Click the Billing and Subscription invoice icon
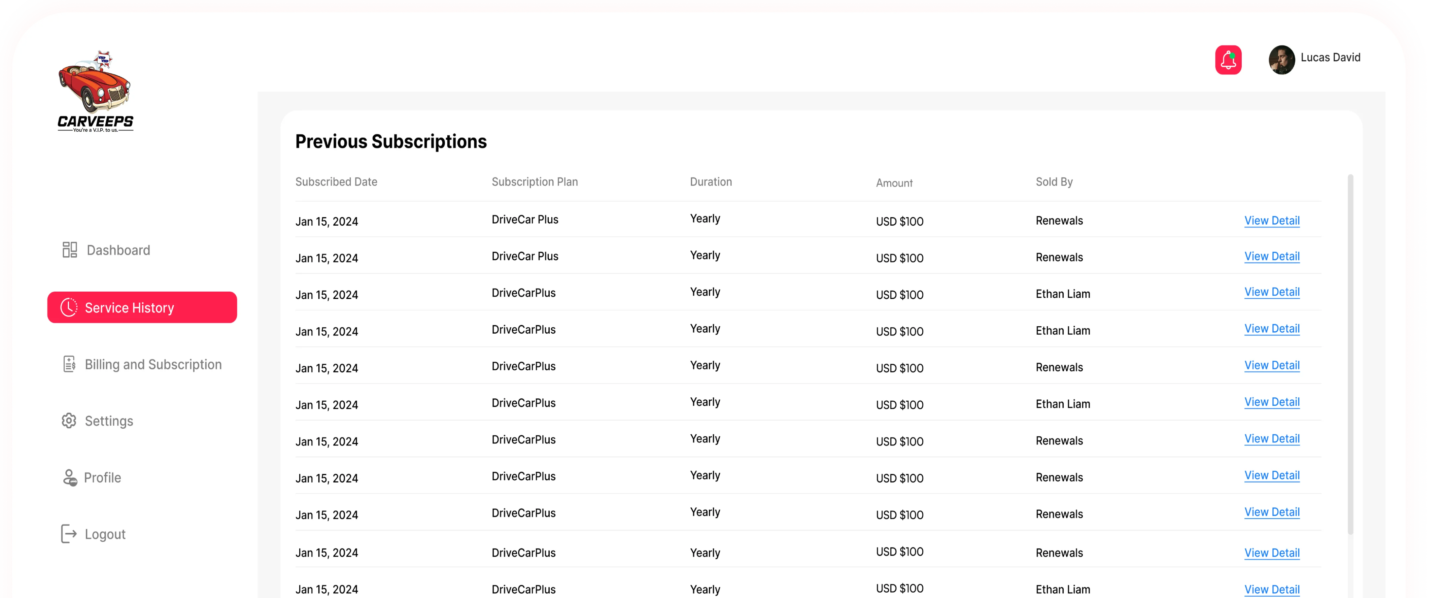Image resolution: width=1442 pixels, height=598 pixels. 69,364
